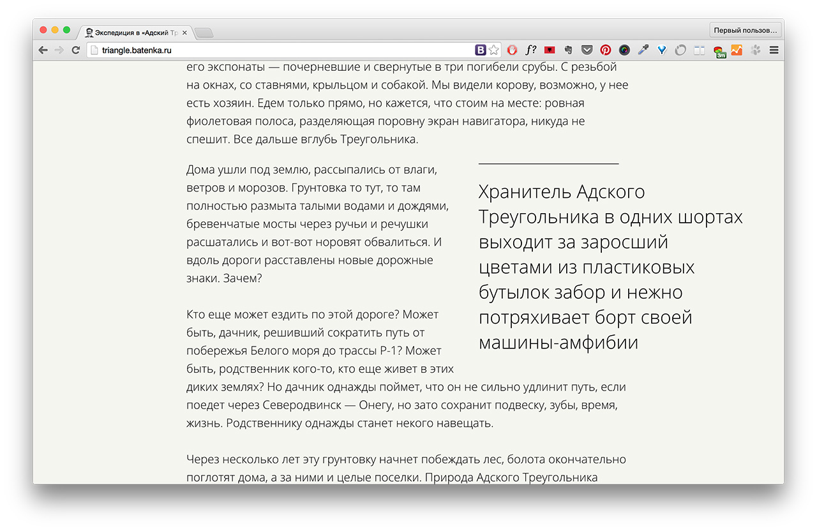Click the gray paw print extension

(756, 50)
